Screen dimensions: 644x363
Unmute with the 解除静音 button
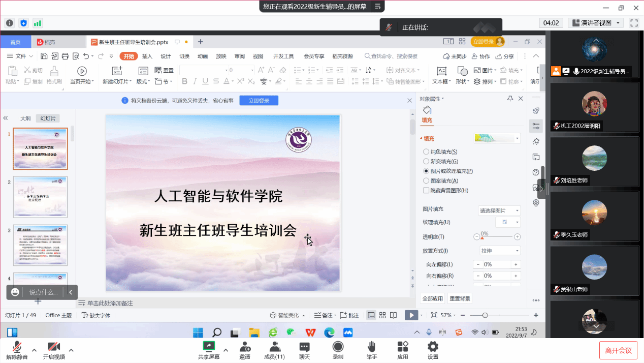(x=17, y=350)
